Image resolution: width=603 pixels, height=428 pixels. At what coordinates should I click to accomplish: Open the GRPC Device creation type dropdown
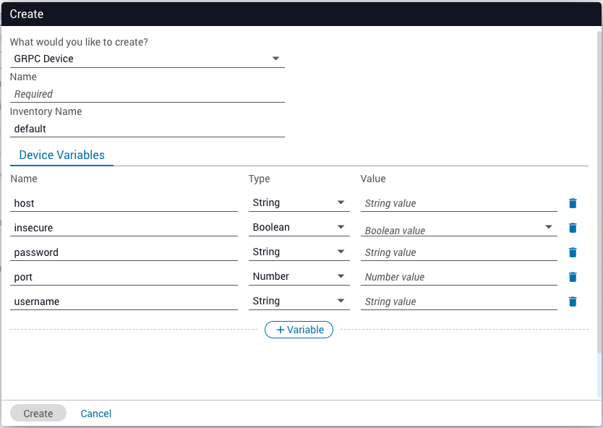coord(147,59)
